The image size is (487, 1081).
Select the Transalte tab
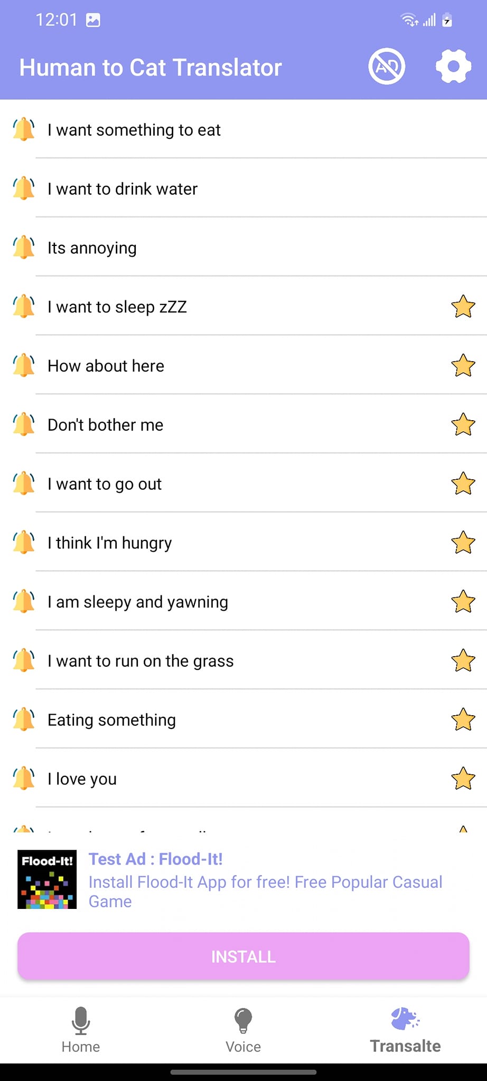(405, 1029)
